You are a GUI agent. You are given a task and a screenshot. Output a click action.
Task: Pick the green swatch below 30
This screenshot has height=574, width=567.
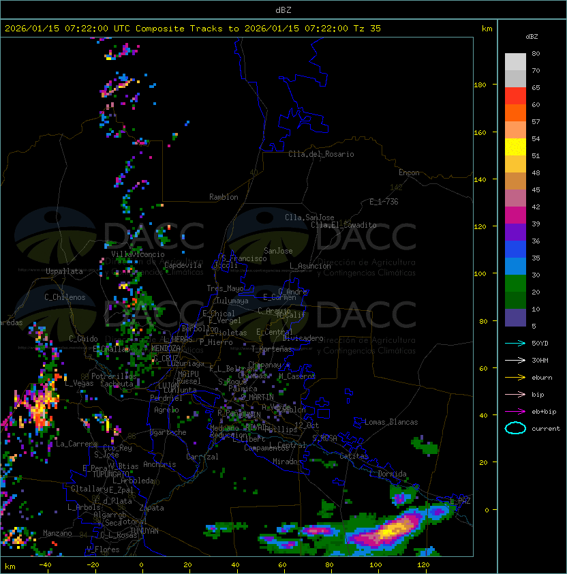[515, 283]
